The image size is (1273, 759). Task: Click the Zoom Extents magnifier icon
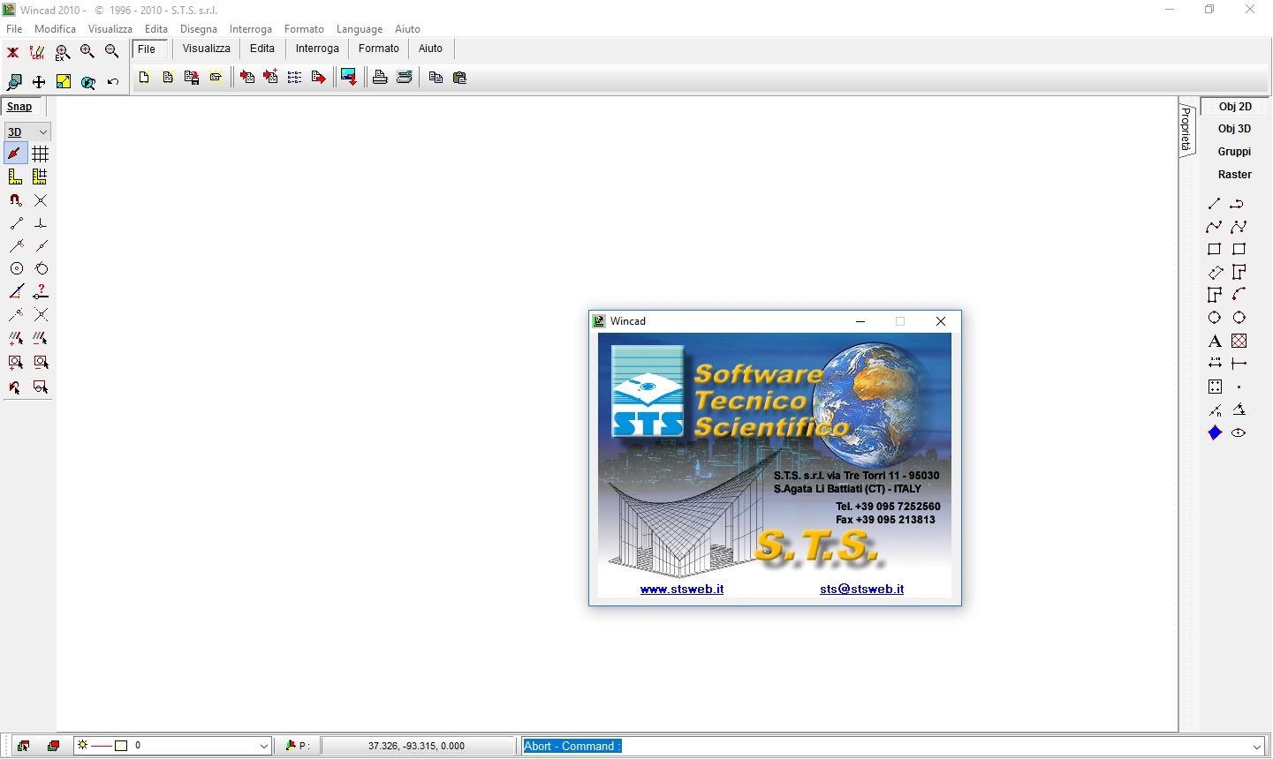(x=63, y=52)
